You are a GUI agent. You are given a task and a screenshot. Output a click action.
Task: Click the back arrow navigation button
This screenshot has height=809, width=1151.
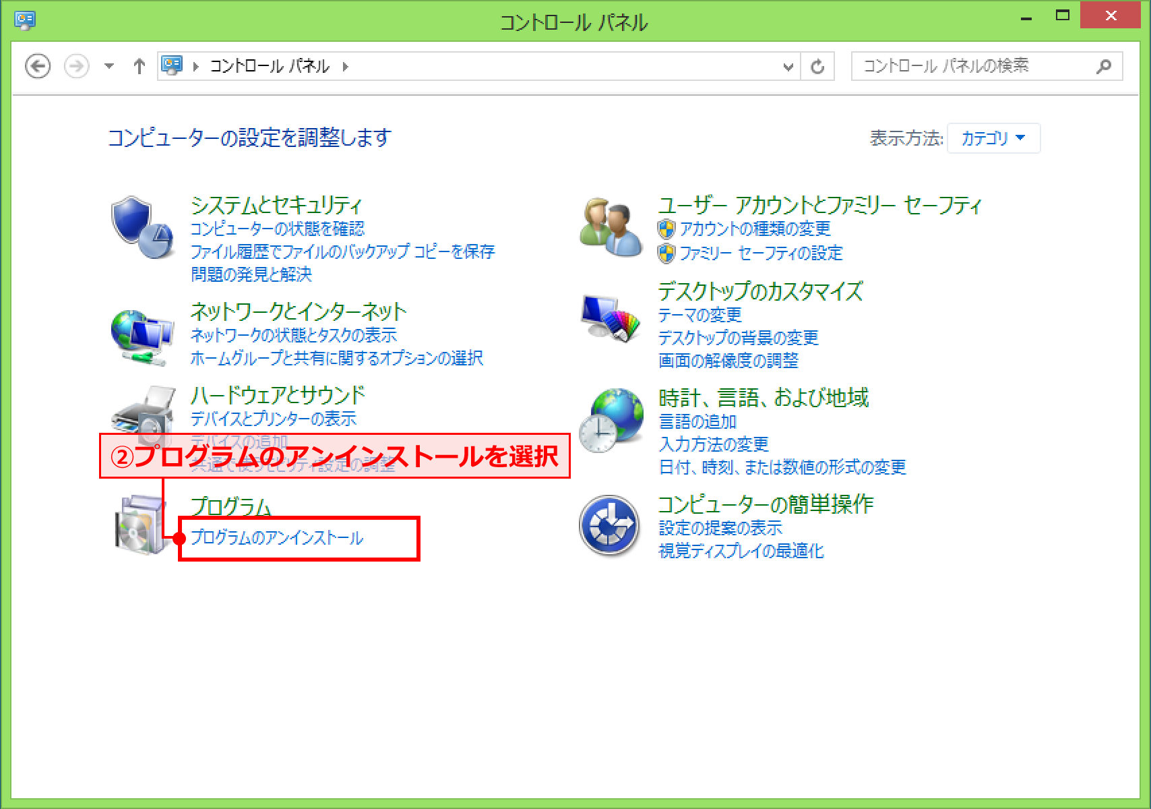pyautogui.click(x=38, y=66)
